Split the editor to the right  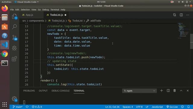pos(181,15)
